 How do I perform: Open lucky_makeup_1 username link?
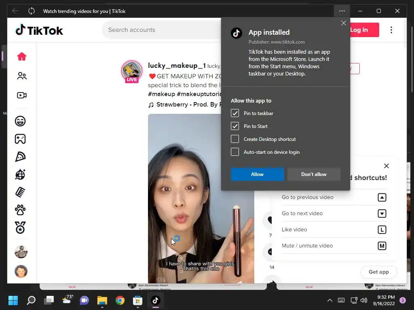[x=177, y=65]
